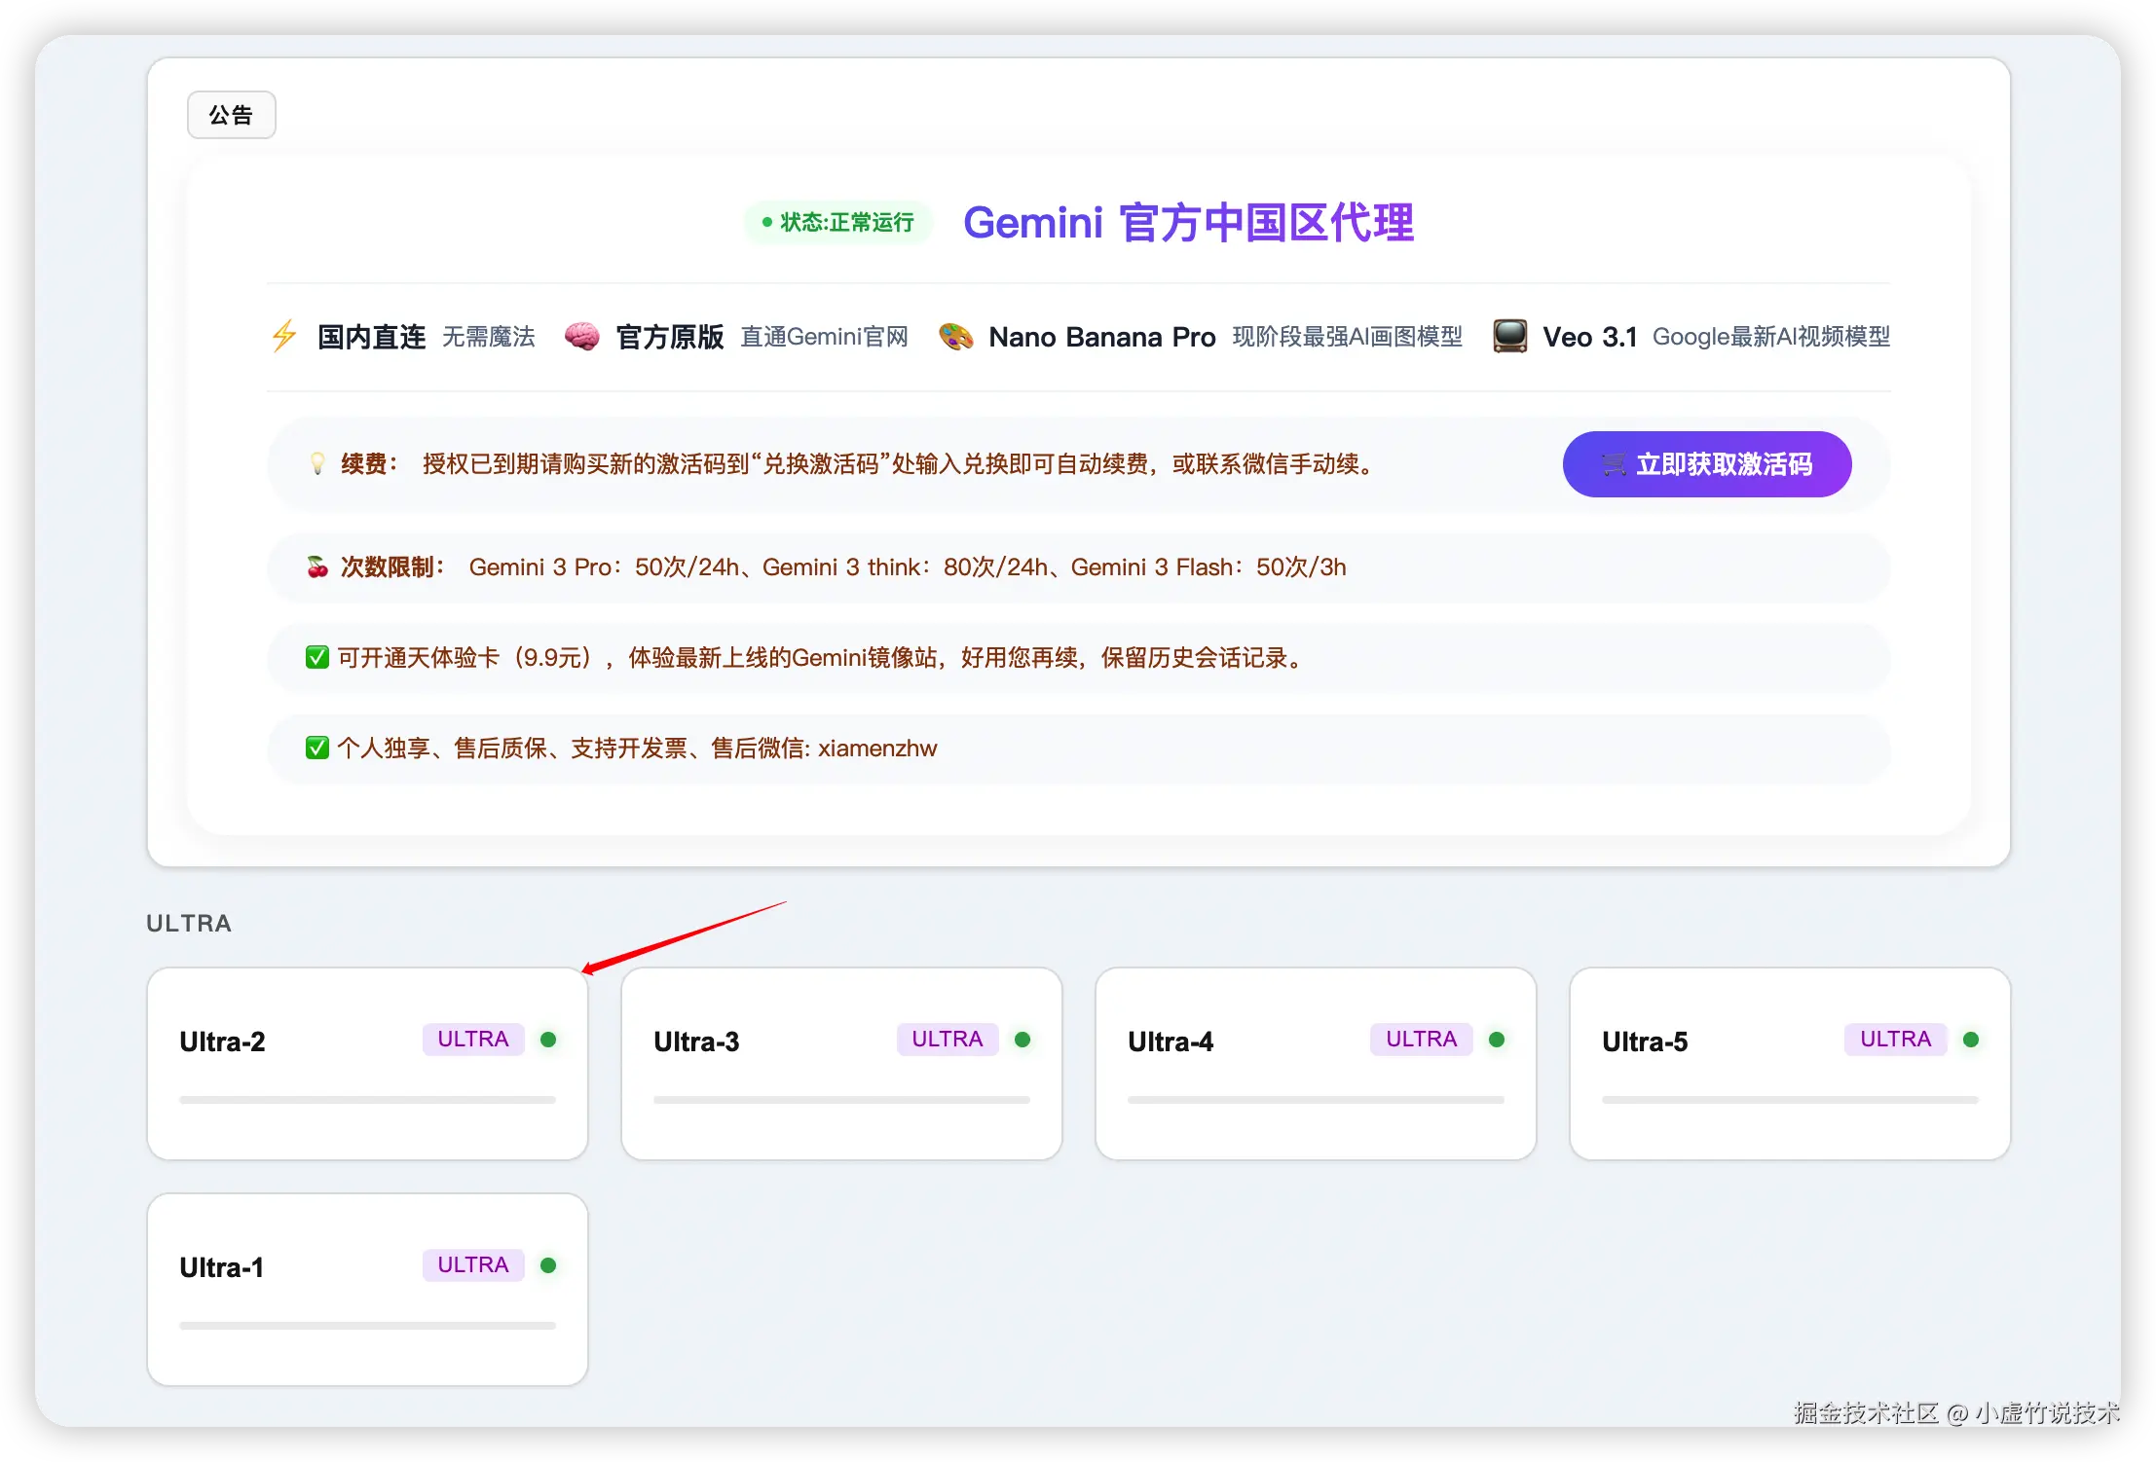Click the shopping cart icon on the purple button
Screen dimensions: 2156x1462
pos(1613,465)
